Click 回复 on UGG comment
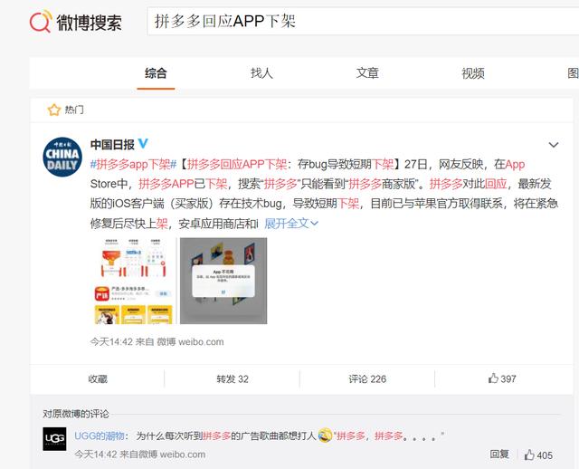 pyautogui.click(x=499, y=455)
